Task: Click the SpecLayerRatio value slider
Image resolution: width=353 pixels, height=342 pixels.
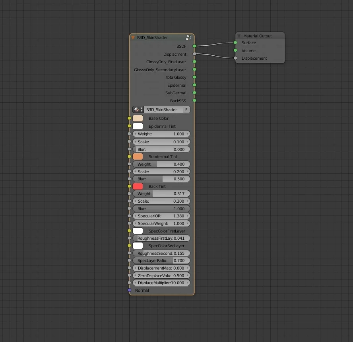Action: point(161,260)
